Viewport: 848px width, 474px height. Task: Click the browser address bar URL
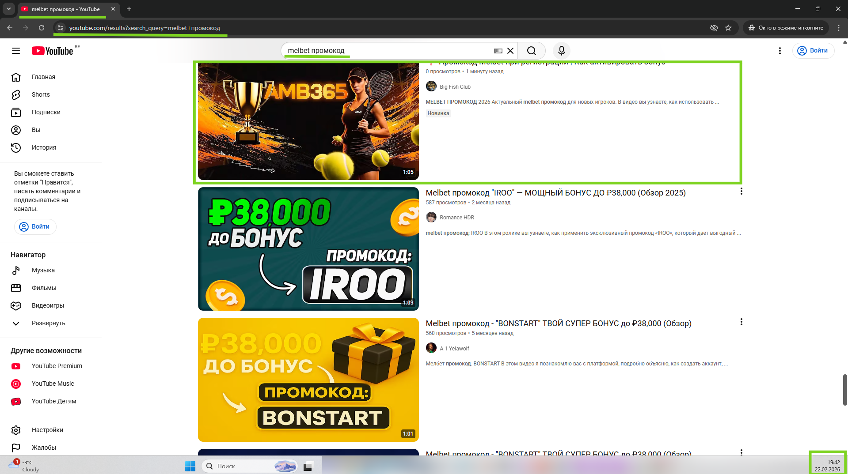145,28
